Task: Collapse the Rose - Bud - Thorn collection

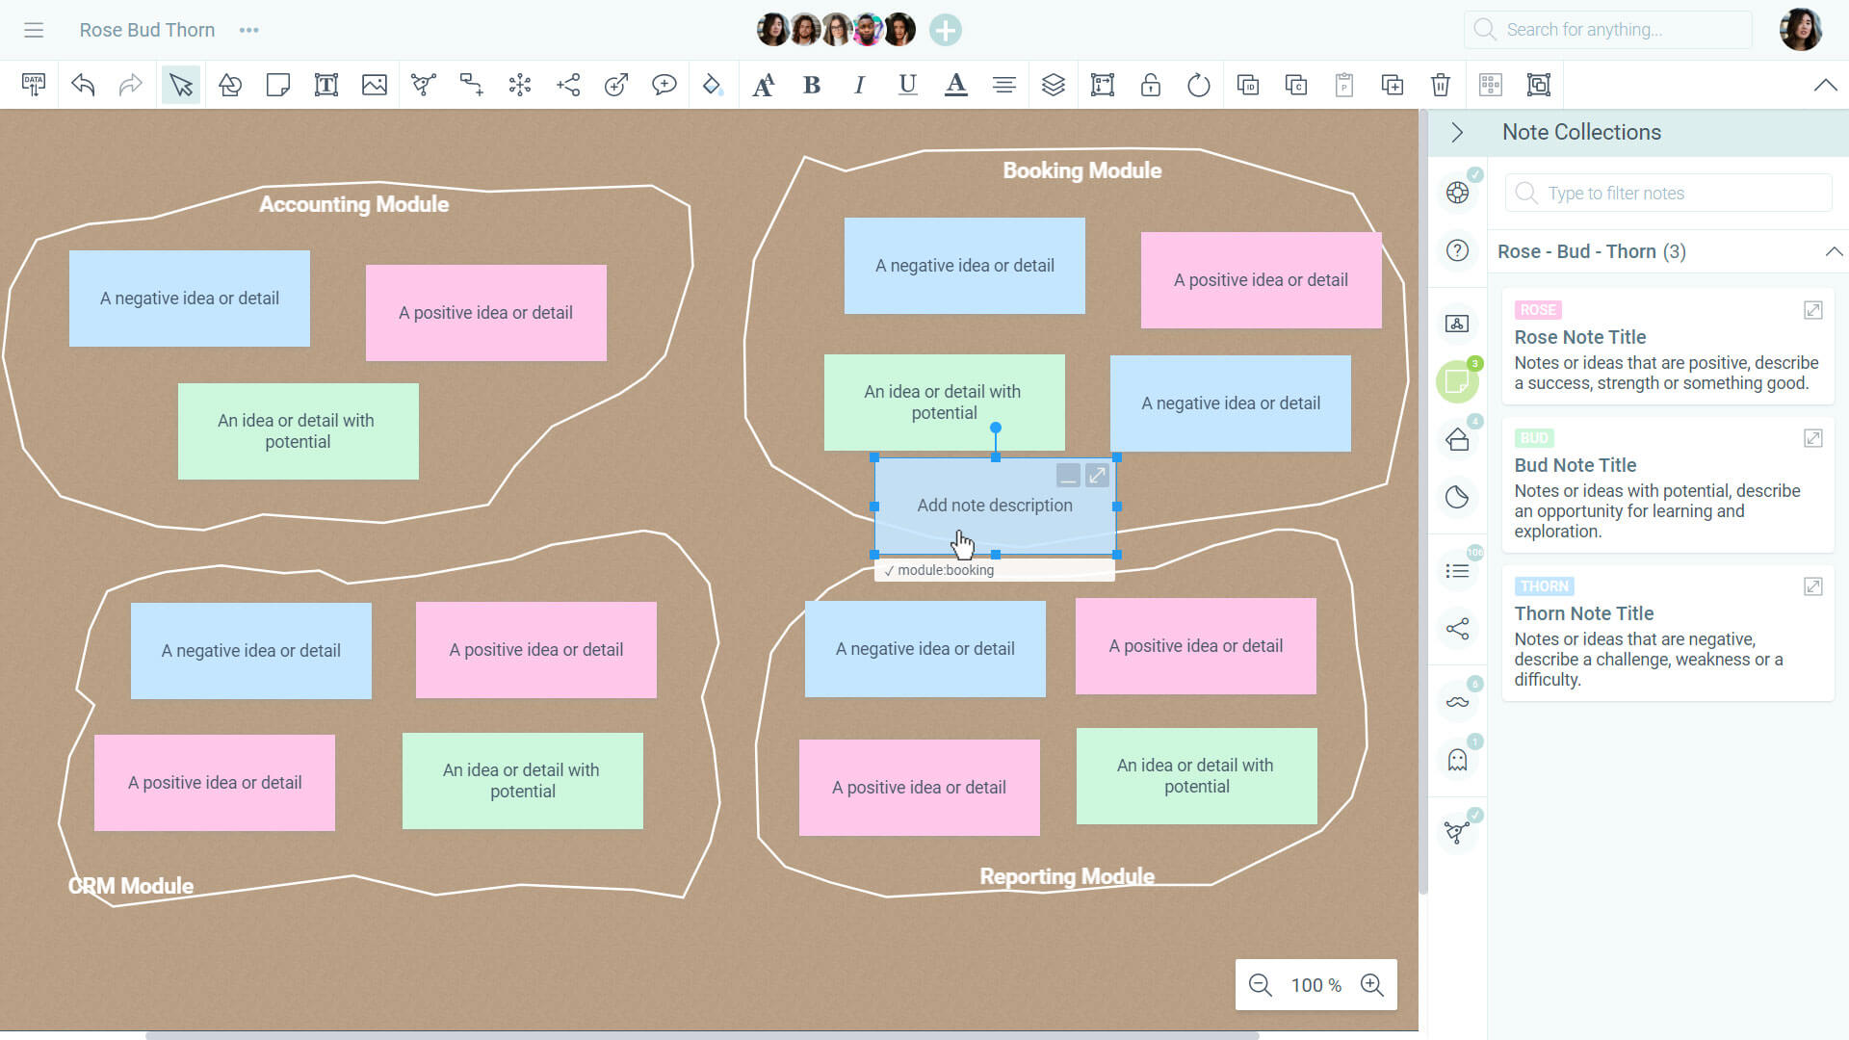Action: [x=1833, y=251]
